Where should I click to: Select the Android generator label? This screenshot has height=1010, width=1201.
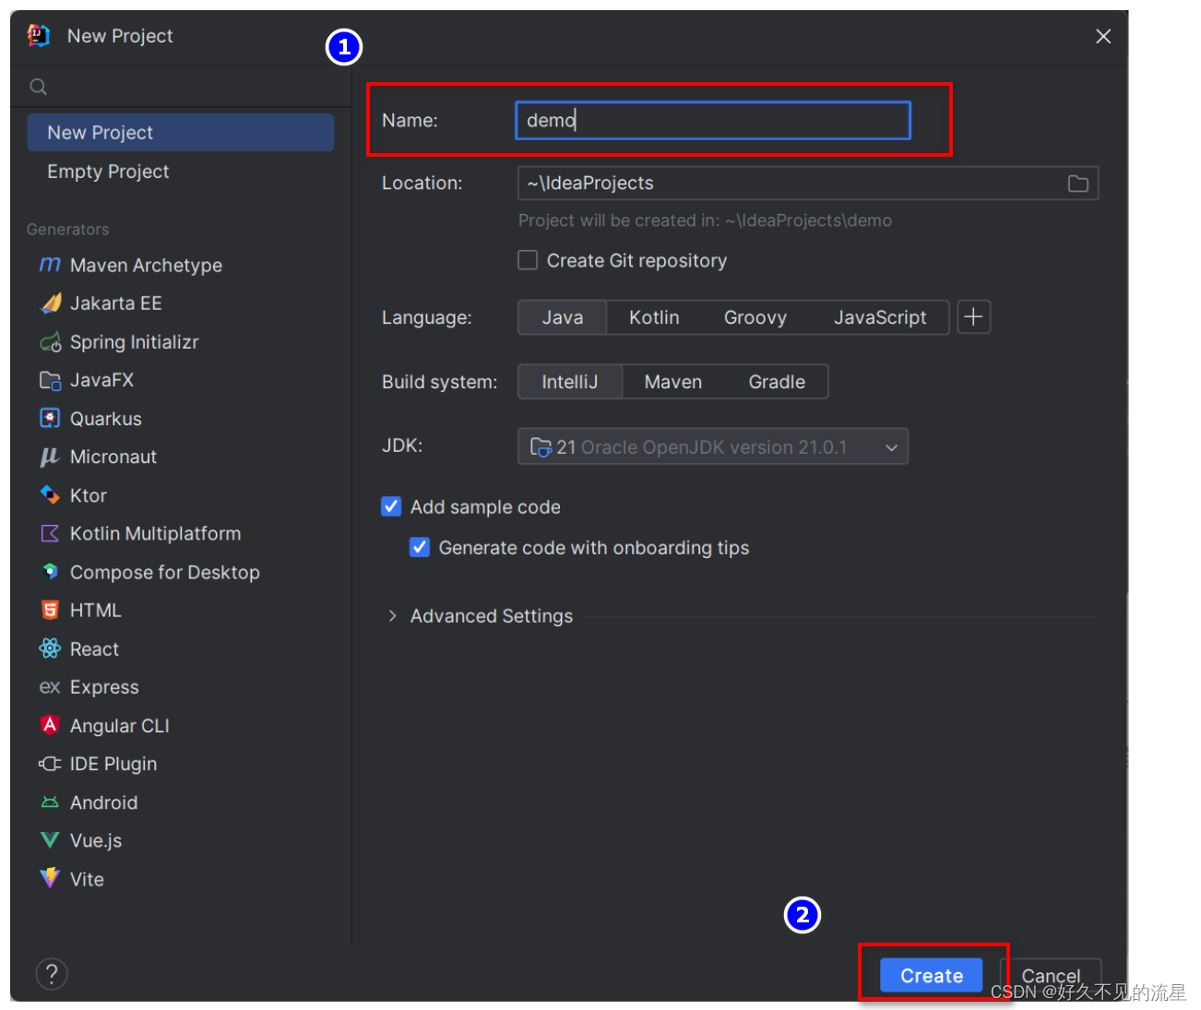pos(103,802)
